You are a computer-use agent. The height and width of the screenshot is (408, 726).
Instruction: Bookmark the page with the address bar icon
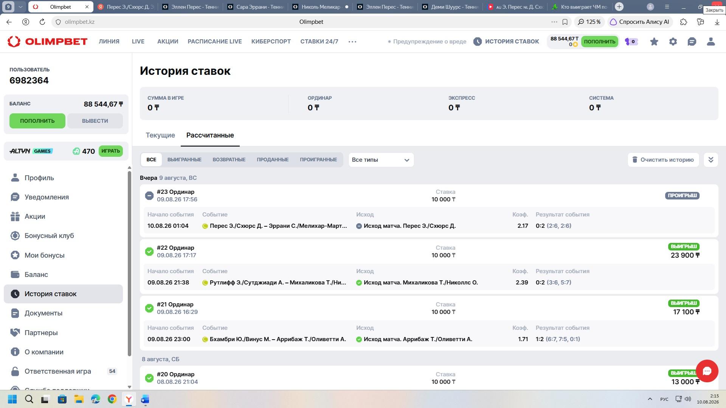pyautogui.click(x=565, y=22)
